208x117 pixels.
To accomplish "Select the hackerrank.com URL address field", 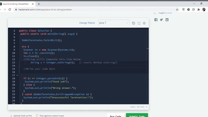I will point(45,9).
